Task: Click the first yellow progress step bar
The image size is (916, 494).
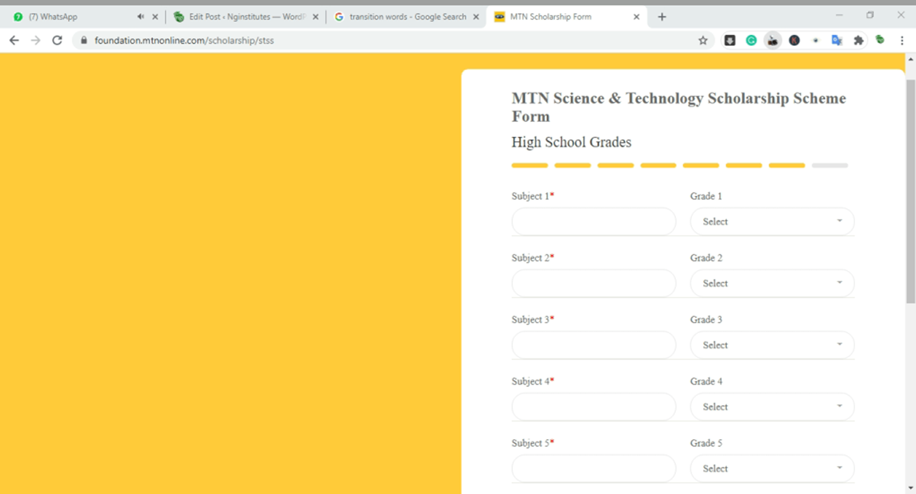Action: tap(530, 165)
